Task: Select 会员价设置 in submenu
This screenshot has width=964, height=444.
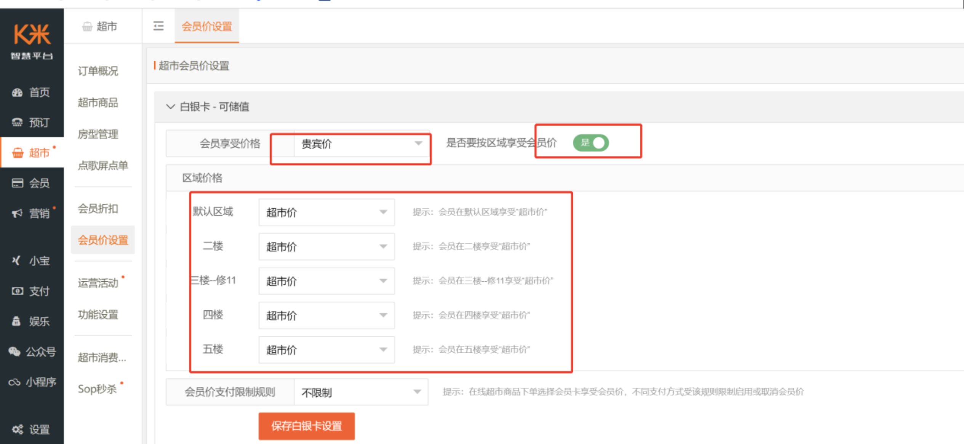Action: pos(103,240)
